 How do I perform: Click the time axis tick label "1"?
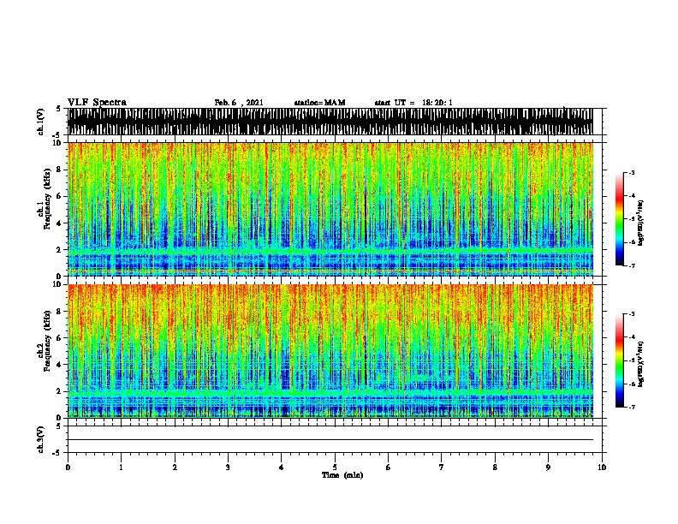pyautogui.click(x=121, y=467)
